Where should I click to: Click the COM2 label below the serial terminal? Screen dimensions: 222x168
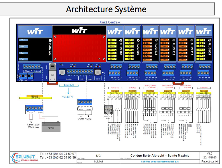tap(88, 119)
